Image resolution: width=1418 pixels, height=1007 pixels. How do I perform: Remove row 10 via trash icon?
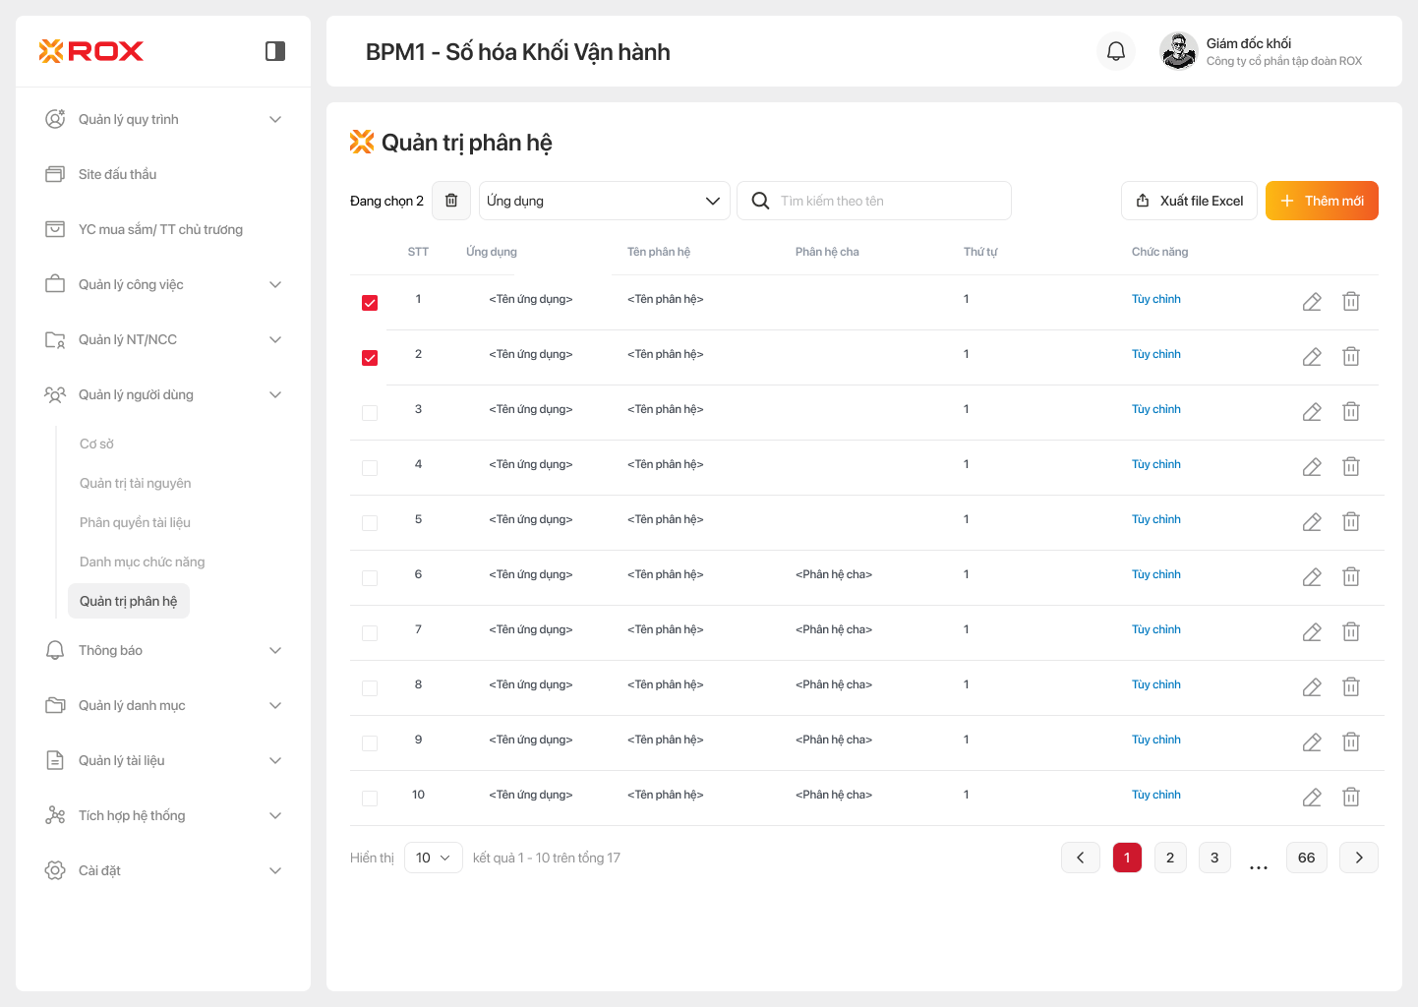click(x=1351, y=798)
